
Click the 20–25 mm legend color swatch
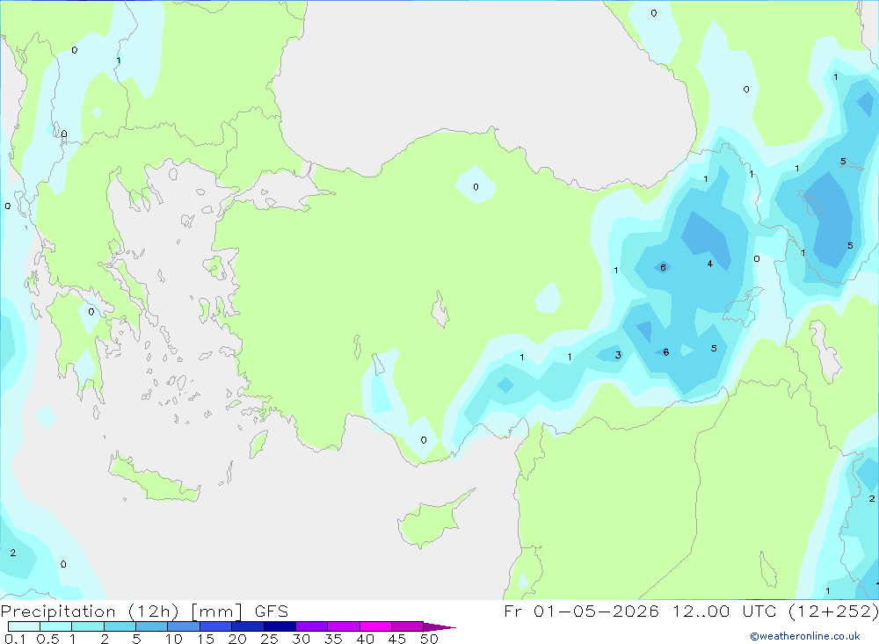point(248,626)
